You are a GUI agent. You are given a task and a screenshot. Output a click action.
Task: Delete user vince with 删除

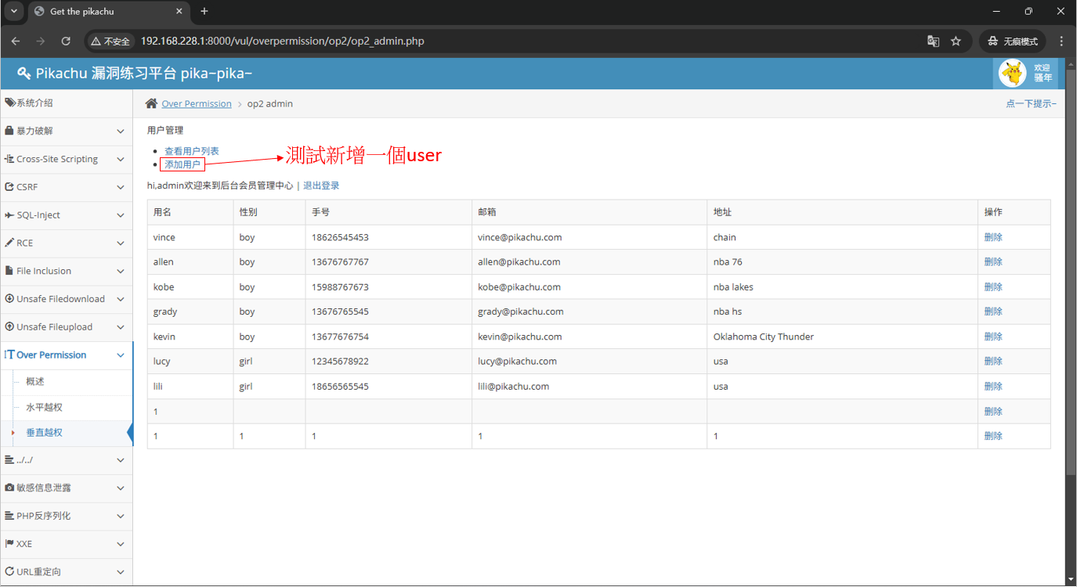click(x=993, y=237)
